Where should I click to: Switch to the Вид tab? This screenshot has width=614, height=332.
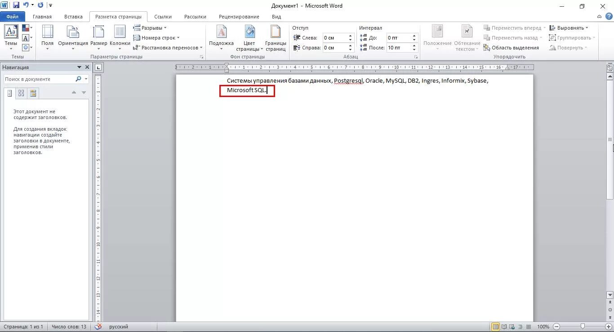coord(276,17)
